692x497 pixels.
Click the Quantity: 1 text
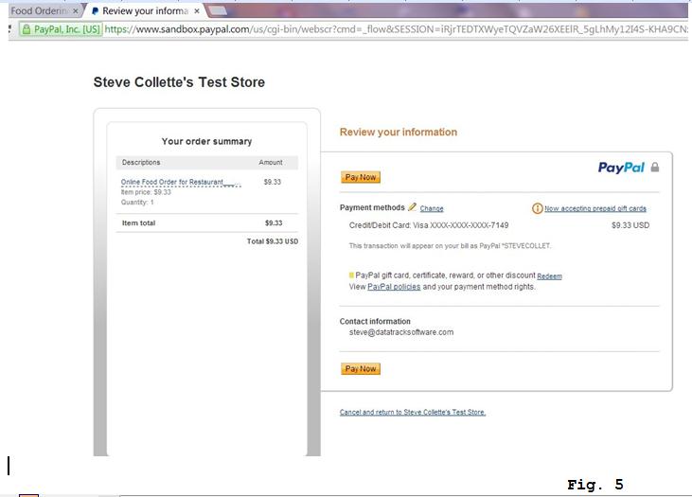[137, 203]
